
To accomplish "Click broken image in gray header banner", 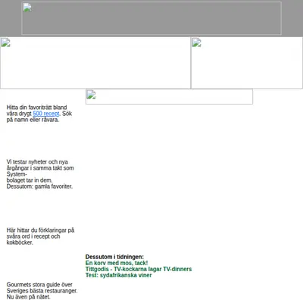I will 151,18.
